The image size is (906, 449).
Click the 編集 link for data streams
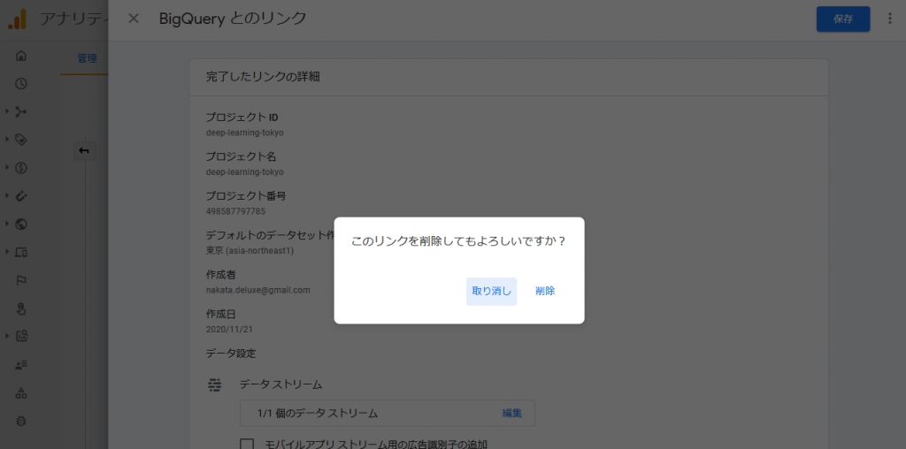click(x=512, y=414)
